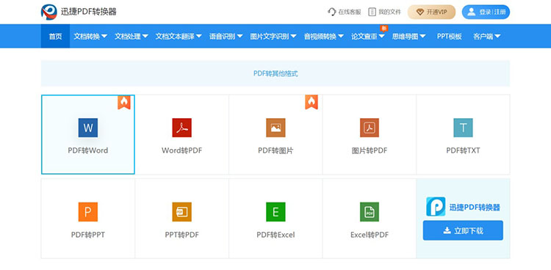Choose the Excel转PDF green file icon

370,212
